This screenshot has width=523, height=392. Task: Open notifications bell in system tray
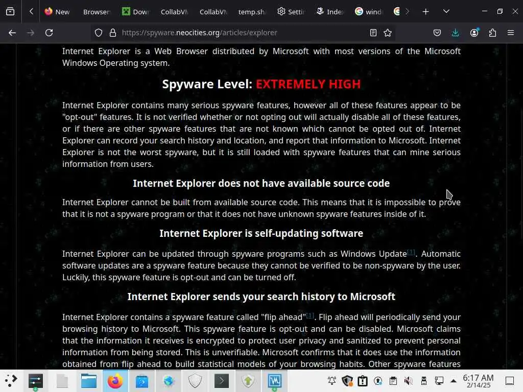click(x=332, y=381)
